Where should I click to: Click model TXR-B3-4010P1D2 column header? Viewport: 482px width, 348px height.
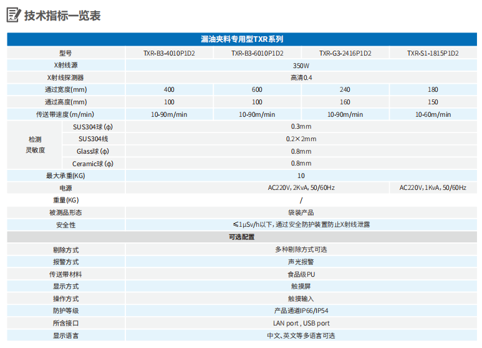pos(169,53)
